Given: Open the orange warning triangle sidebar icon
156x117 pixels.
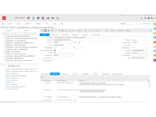Looking at the screenshot, I should (x=154, y=33).
